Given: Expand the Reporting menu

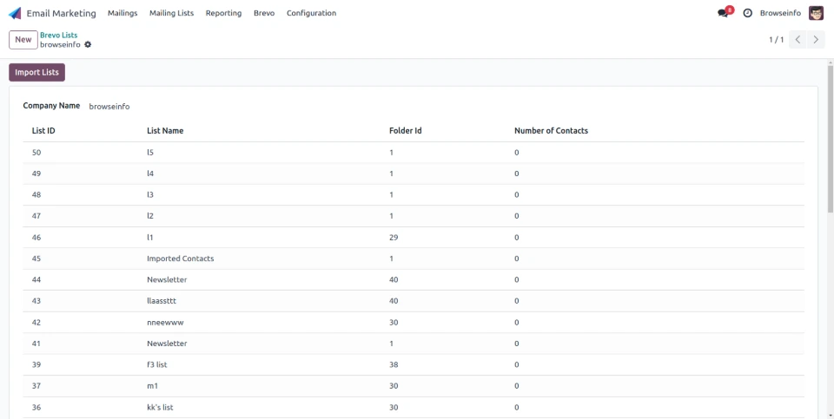Looking at the screenshot, I should point(223,13).
